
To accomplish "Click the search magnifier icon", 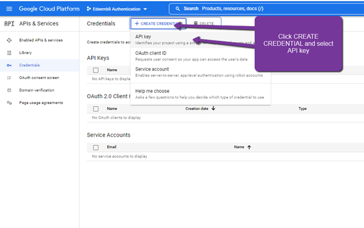I will tap(177, 9).
